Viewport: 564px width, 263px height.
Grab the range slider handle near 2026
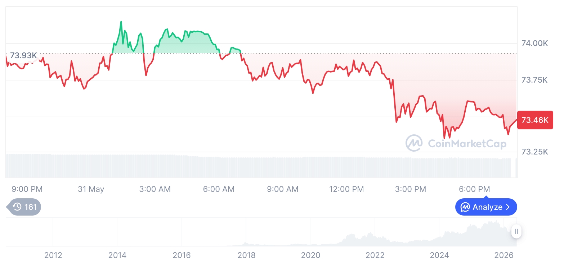pos(516,231)
